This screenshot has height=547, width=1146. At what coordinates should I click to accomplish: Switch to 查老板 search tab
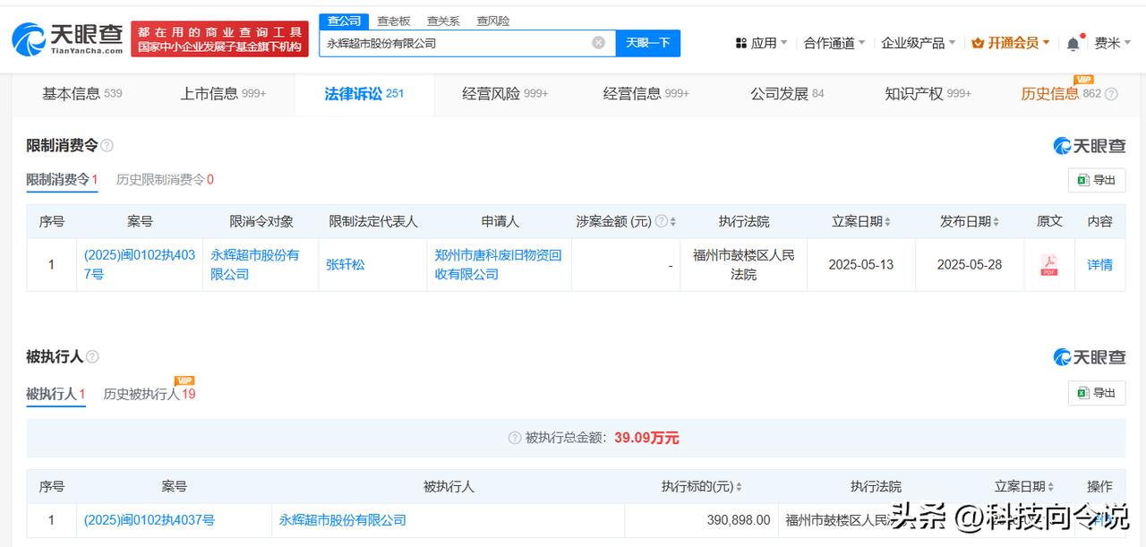click(394, 21)
